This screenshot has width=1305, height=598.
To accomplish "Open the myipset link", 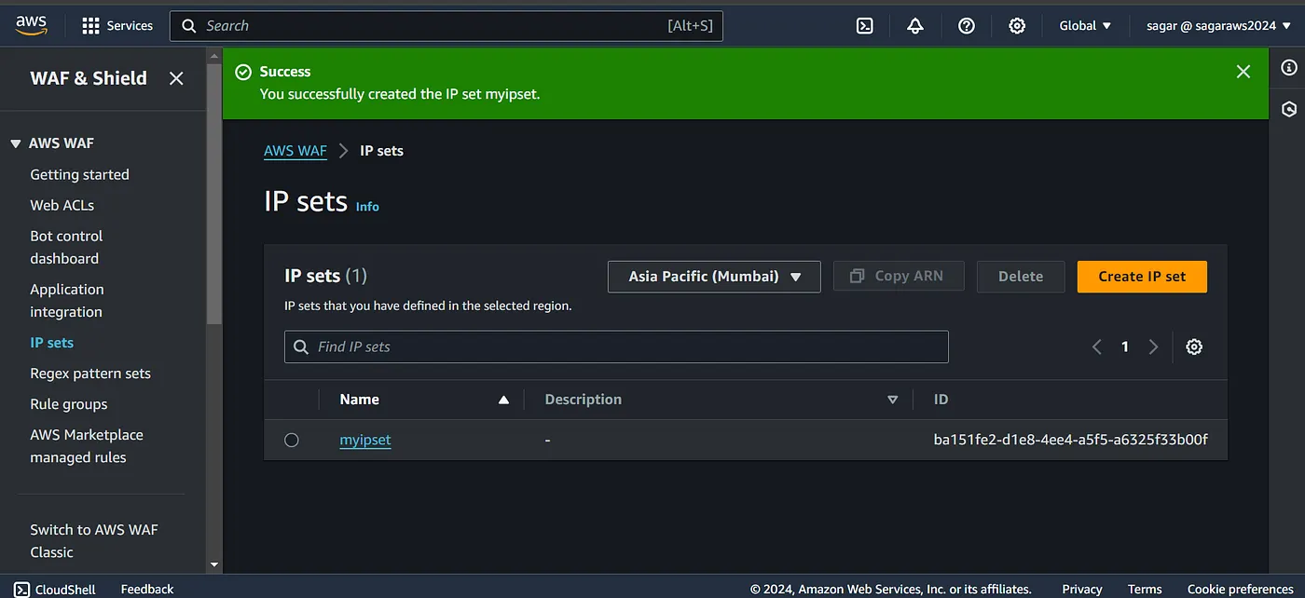I will click(x=365, y=440).
